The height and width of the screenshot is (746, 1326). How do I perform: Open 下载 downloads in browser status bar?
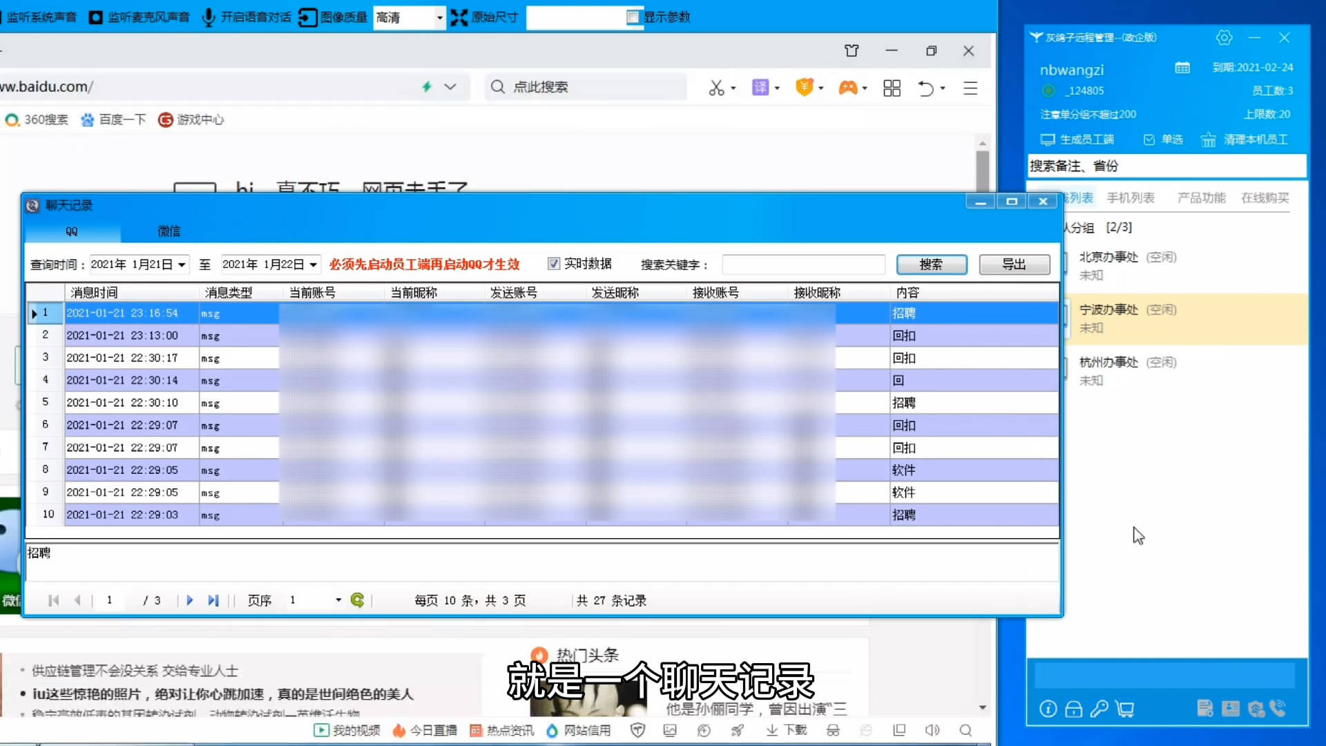786,730
